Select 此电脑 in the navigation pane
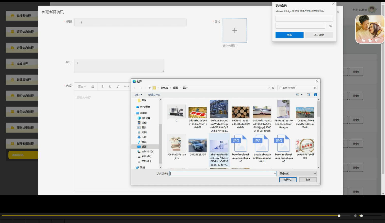The width and height of the screenshot is (385, 223). point(141,113)
